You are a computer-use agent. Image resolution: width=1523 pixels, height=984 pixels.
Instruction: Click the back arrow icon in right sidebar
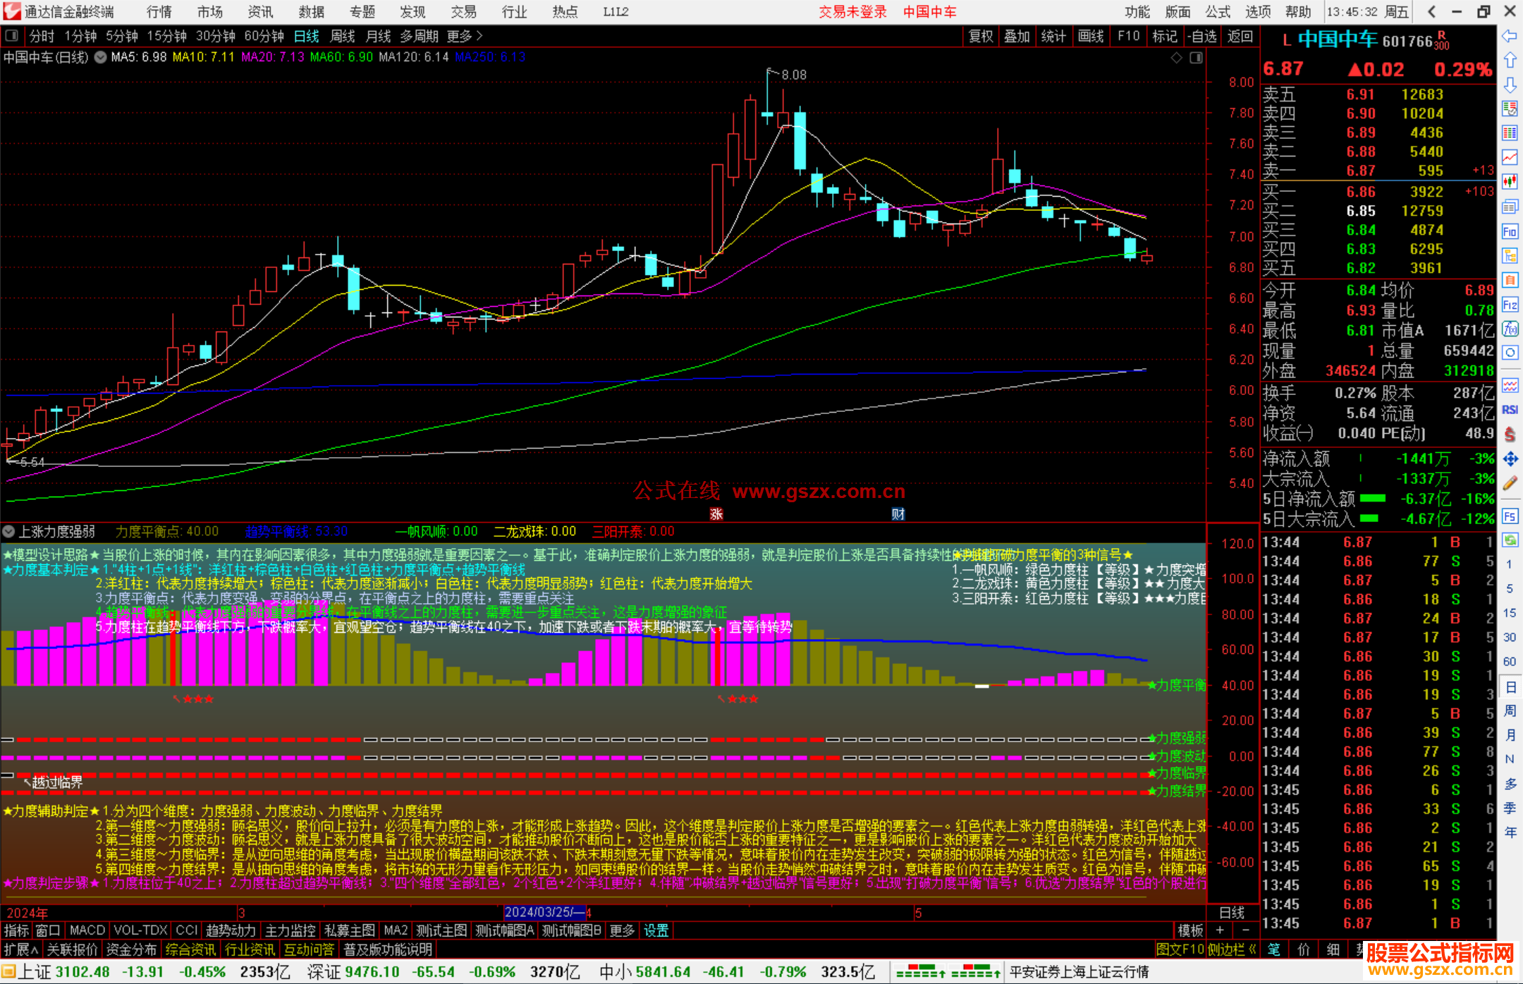[x=1510, y=36]
